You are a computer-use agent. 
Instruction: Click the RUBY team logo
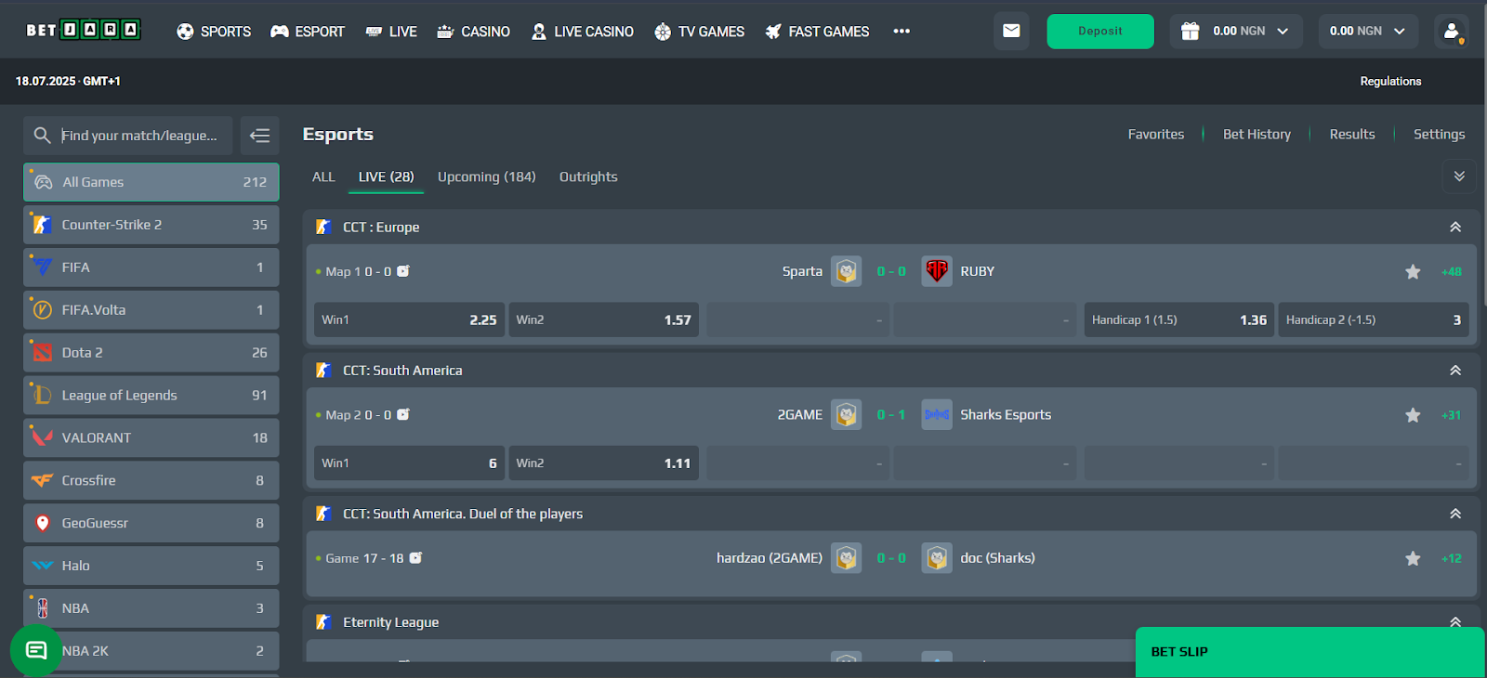(x=937, y=271)
